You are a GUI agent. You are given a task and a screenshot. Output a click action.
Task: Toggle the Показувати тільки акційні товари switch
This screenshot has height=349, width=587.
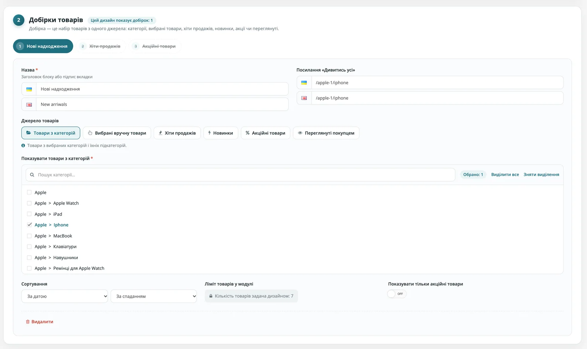tap(397, 294)
